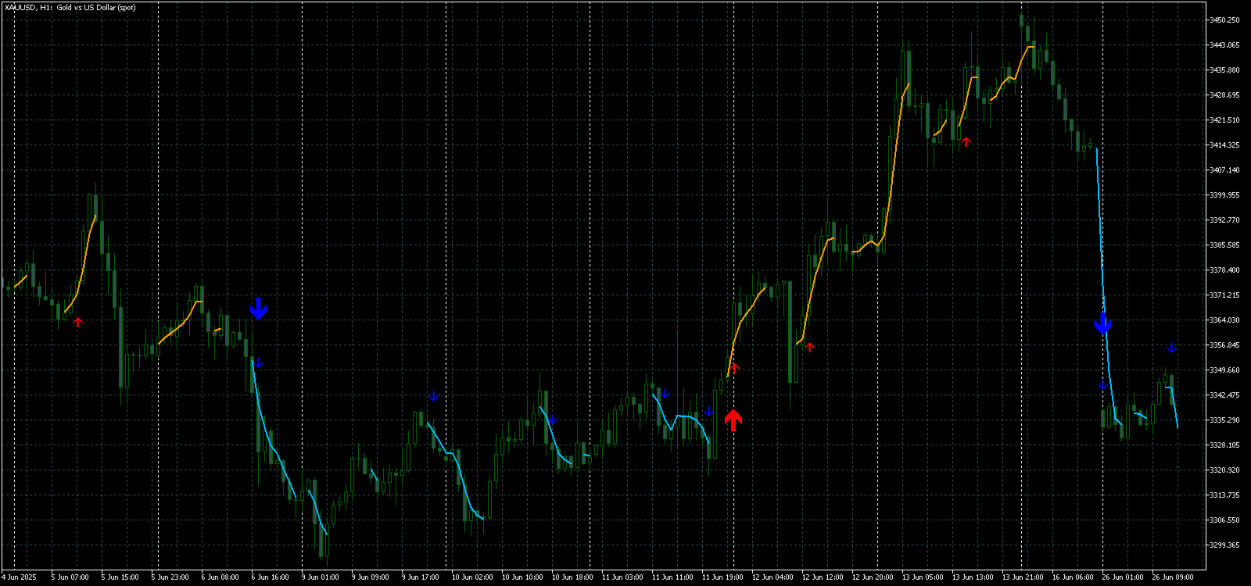Click the 3443.065 price label

click(1224, 45)
